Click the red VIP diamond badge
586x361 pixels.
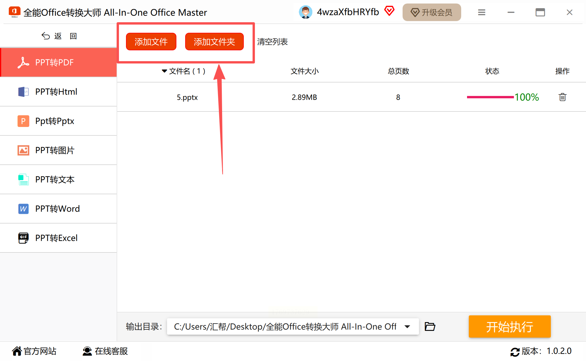click(x=389, y=11)
